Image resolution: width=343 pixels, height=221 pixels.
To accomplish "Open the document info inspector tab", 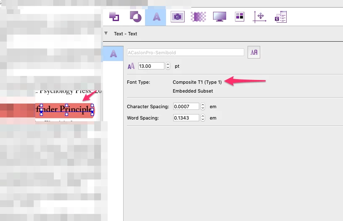I will coord(281,17).
